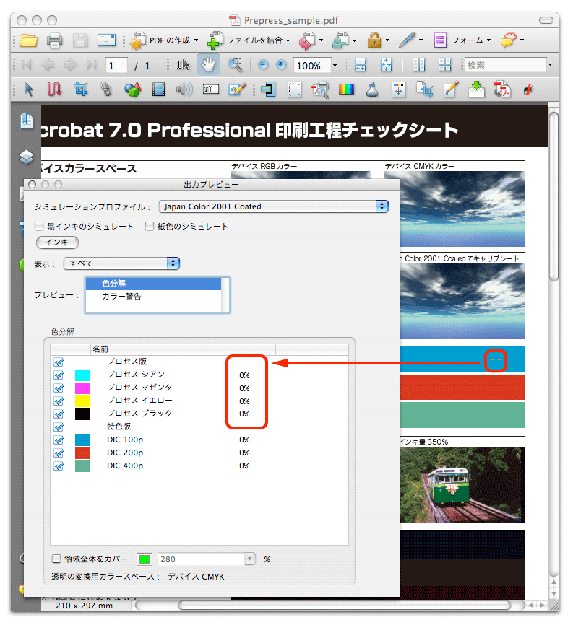This screenshot has width=573, height=625.
Task: Open the zoom level dropdown arrow
Action: pyautogui.click(x=335, y=65)
